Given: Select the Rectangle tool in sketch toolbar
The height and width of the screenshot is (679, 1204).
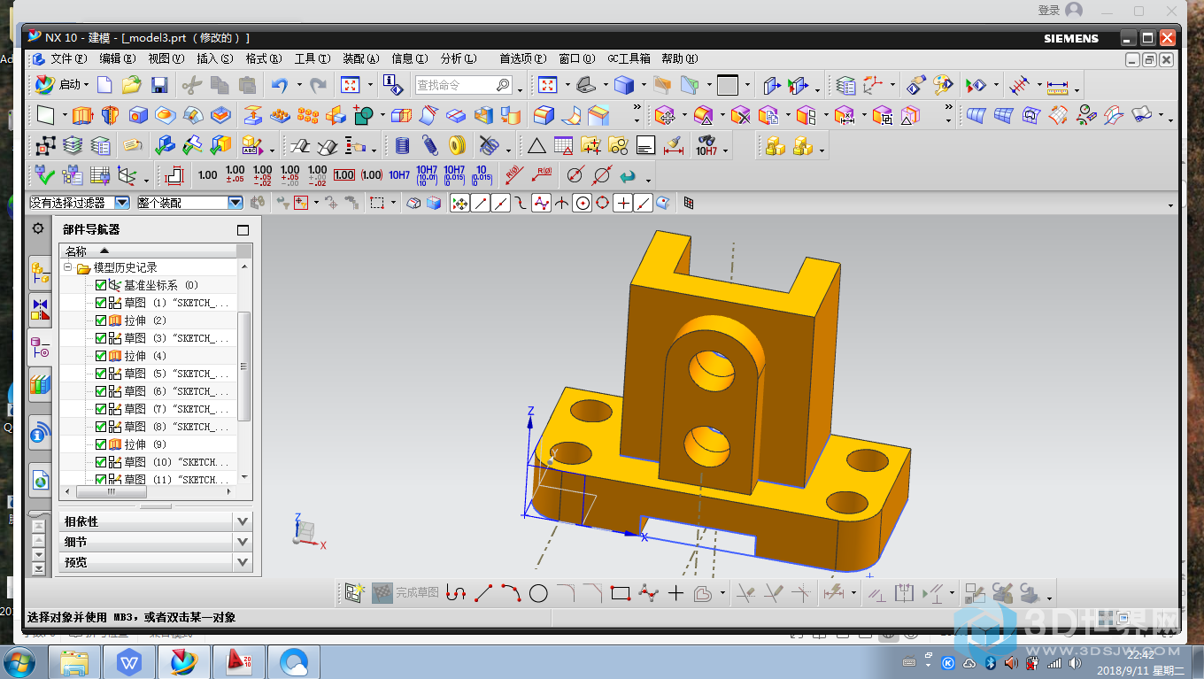Looking at the screenshot, I should click(x=621, y=593).
